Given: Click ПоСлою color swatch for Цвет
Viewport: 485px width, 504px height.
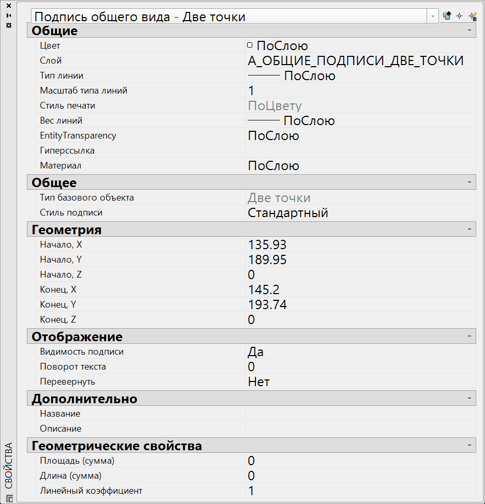Looking at the screenshot, I should pos(249,45).
